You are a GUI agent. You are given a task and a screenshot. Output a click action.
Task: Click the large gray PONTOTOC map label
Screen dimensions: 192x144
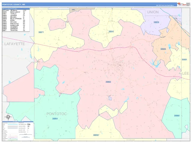click(56, 114)
